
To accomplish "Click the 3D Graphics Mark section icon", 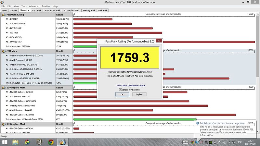I will [4, 124].
